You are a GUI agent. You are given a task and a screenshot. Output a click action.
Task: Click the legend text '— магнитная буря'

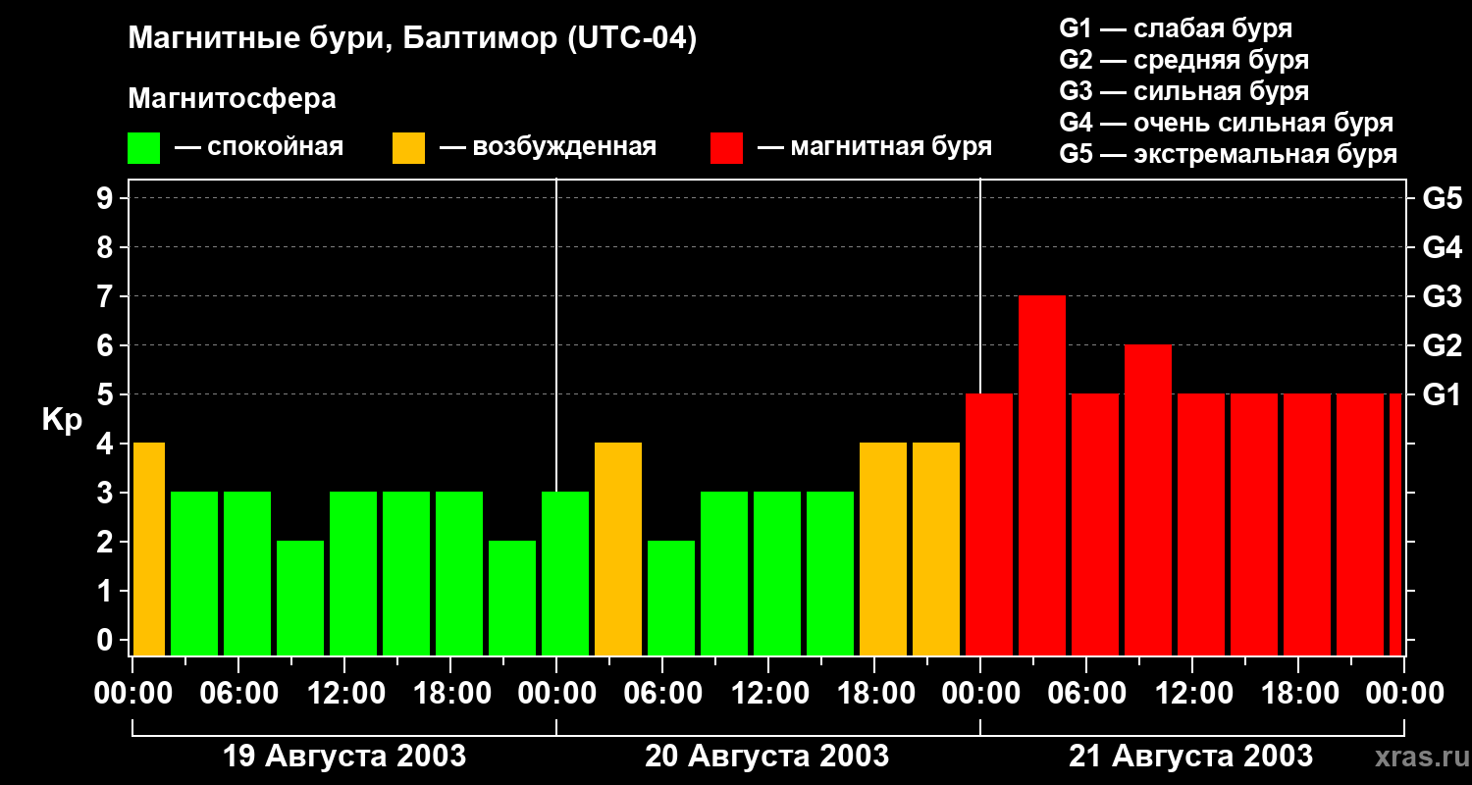(x=874, y=147)
